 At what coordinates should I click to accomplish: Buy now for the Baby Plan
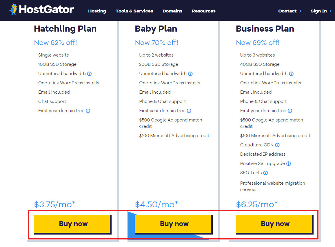pyautogui.click(x=174, y=224)
